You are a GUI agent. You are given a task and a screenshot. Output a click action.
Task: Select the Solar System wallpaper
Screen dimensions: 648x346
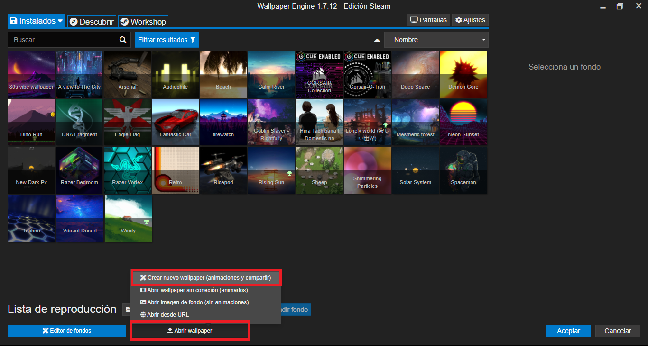tap(416, 170)
